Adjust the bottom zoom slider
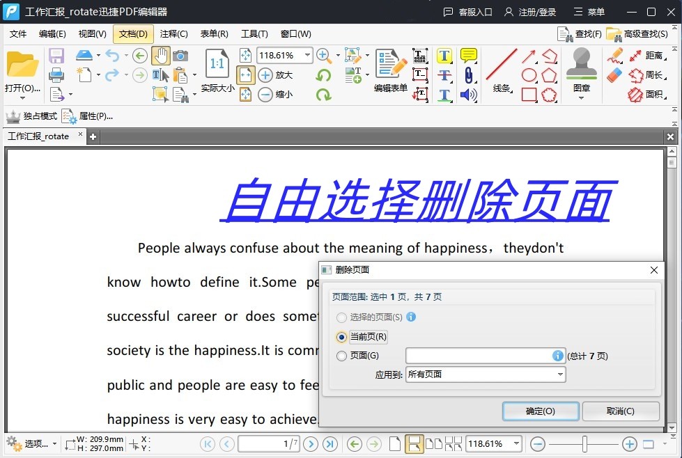This screenshot has height=458, width=682. pos(584,443)
